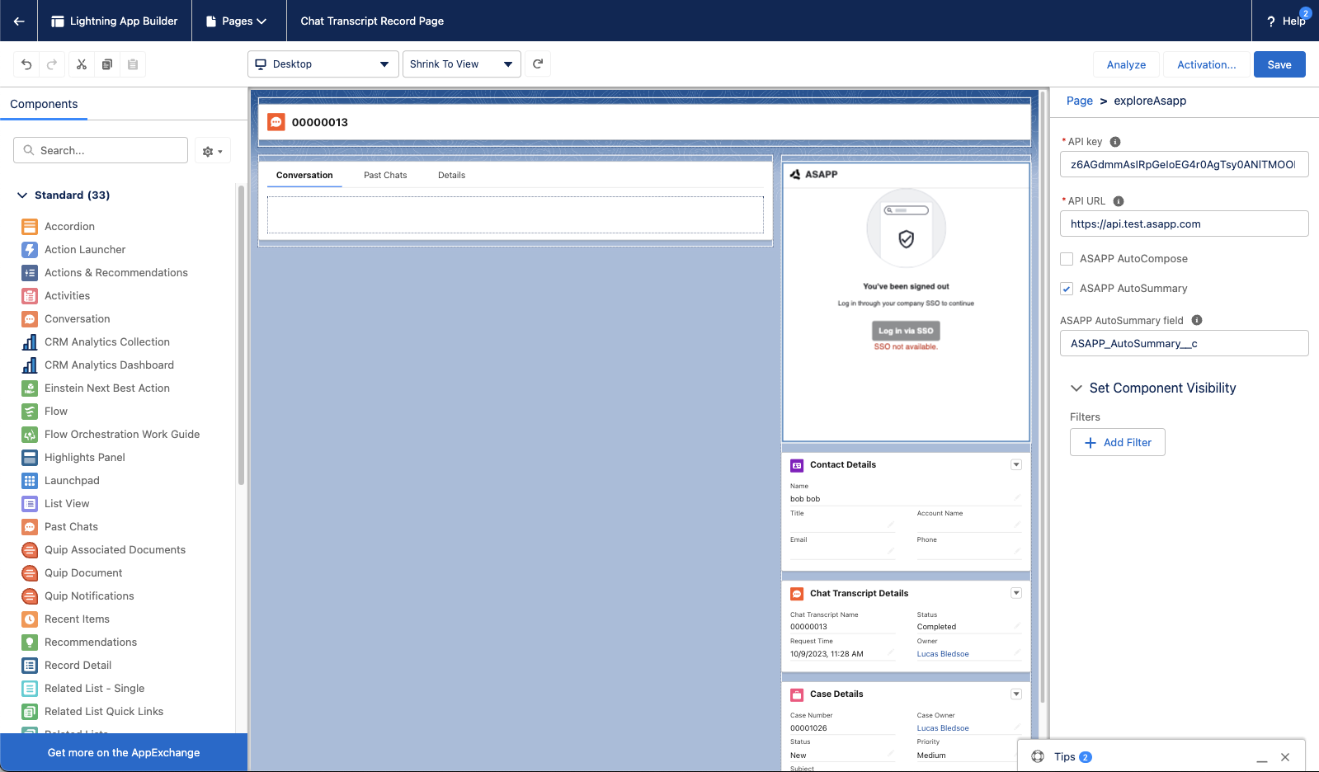Click the Refresh canvas icon
This screenshot has height=772, width=1319.
tap(538, 64)
